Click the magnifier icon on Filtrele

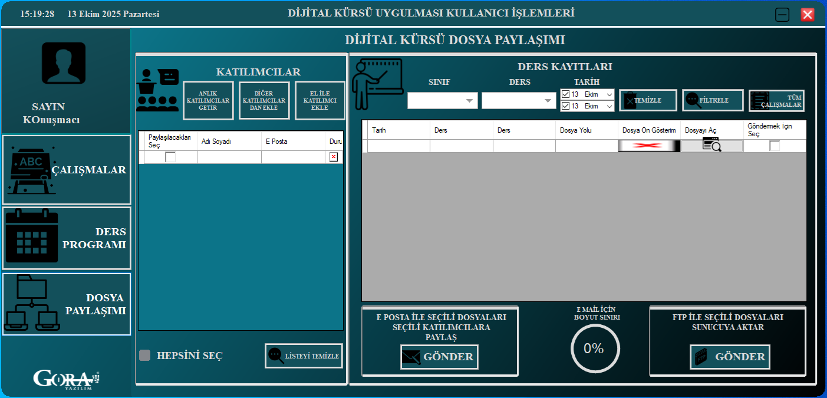coord(693,100)
